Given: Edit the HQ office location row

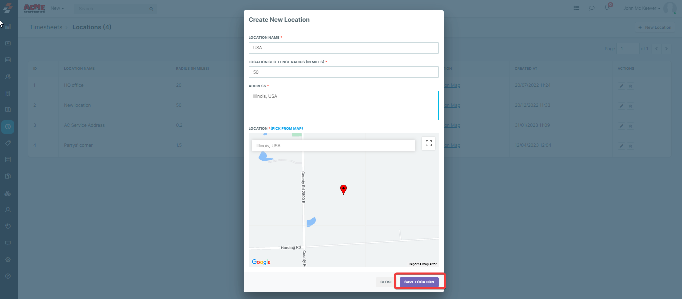Looking at the screenshot, I should click(x=622, y=86).
